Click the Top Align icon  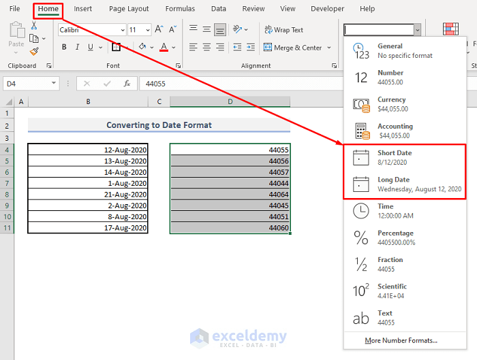[x=193, y=29]
